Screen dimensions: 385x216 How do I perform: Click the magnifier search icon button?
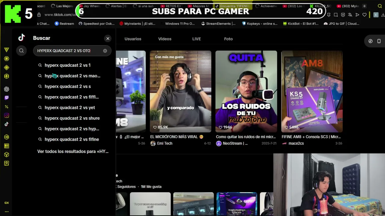click(21, 51)
